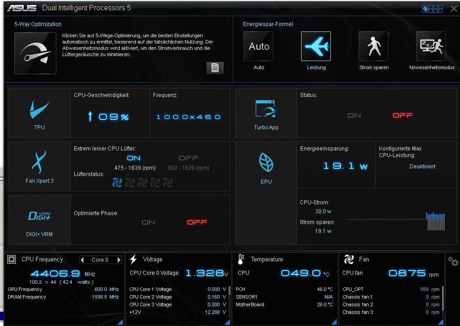460x326 pixels.
Task: Select Auto energy saving mode
Action: pyautogui.click(x=258, y=46)
